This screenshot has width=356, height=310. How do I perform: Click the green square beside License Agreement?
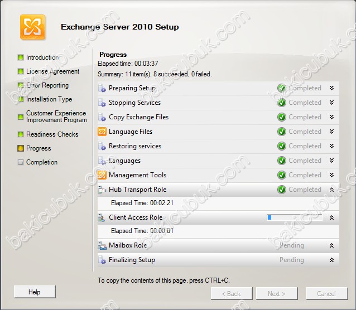click(21, 71)
